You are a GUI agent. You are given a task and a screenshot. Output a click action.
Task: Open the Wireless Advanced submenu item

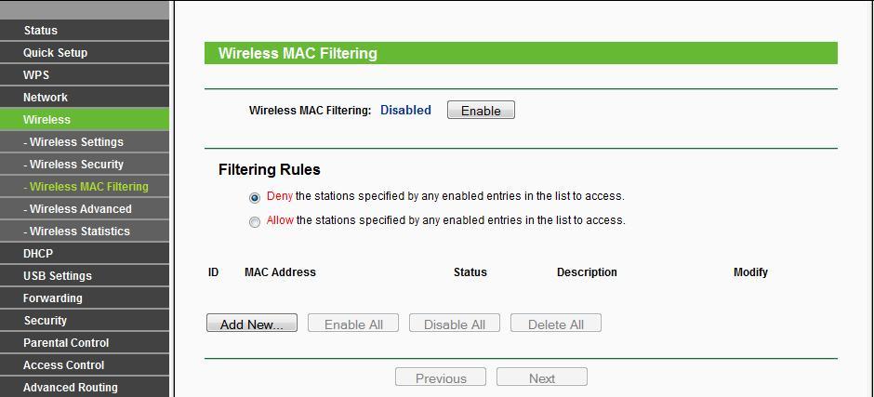[85, 208]
